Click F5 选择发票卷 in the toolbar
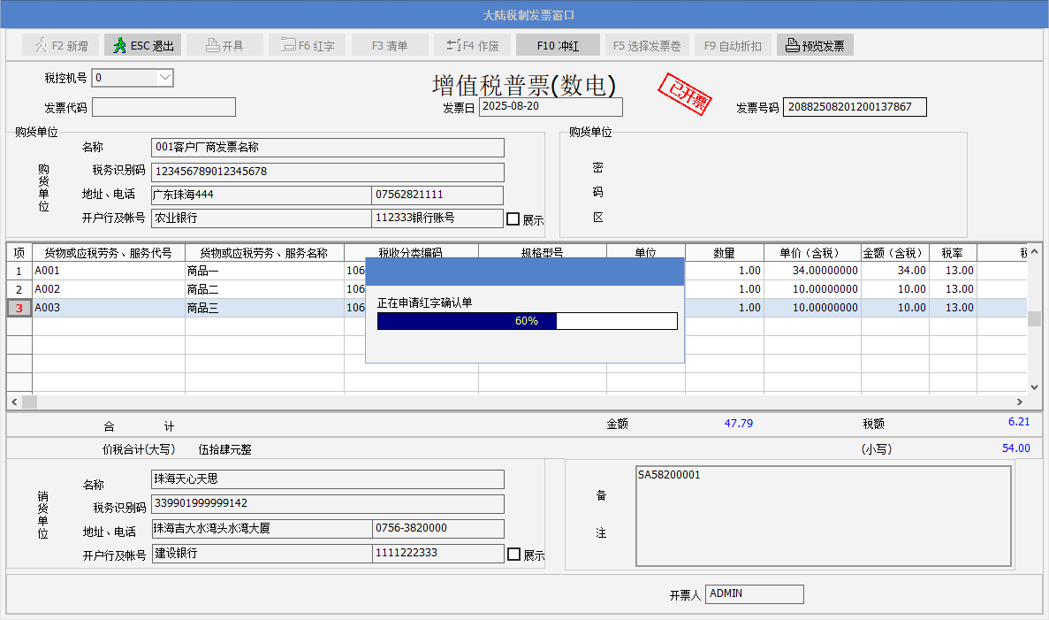The image size is (1049, 620). tap(646, 45)
